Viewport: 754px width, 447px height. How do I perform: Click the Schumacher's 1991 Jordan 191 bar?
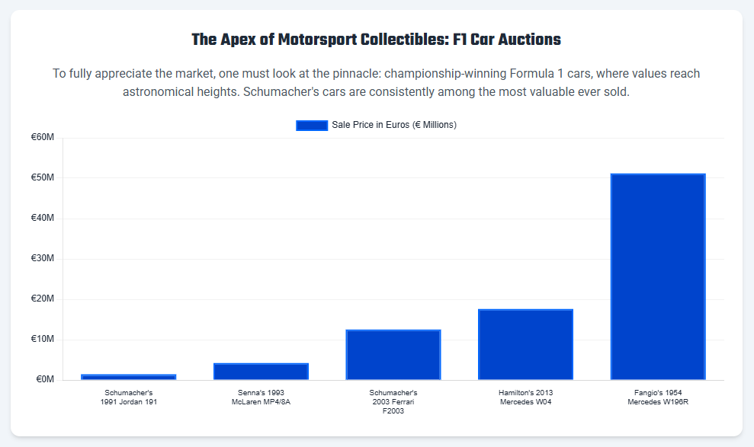coord(129,377)
